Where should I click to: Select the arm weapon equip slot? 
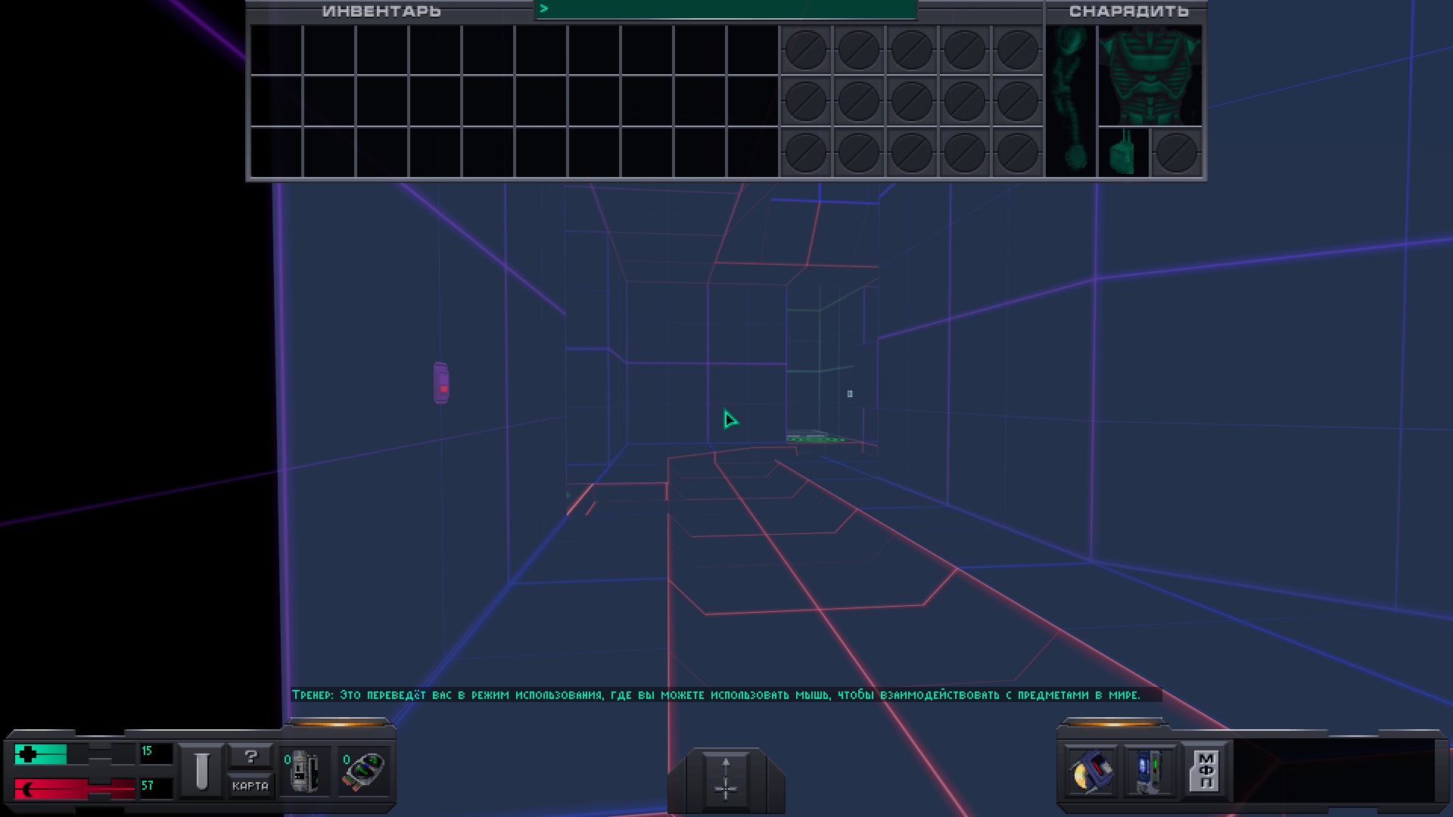[1070, 101]
